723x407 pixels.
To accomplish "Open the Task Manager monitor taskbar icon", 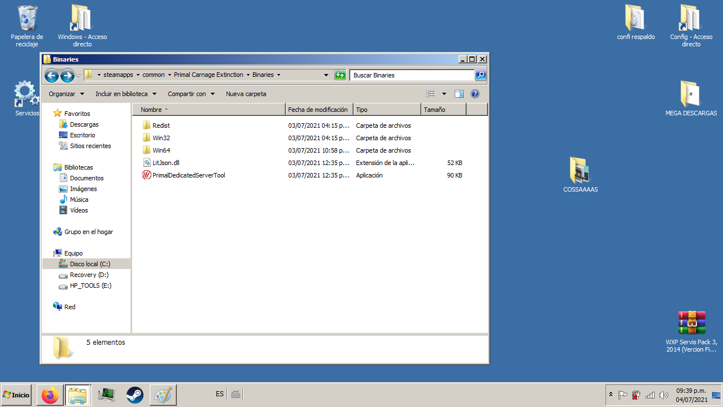I will point(107,395).
